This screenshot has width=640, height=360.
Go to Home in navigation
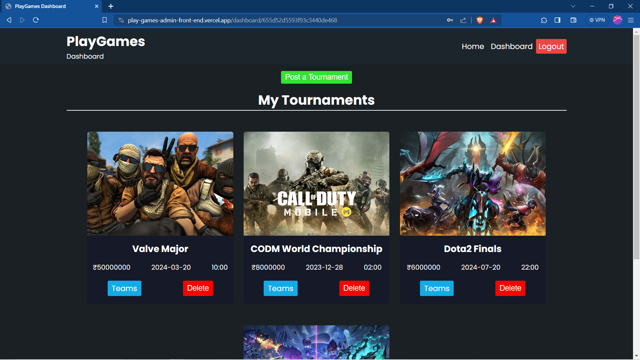click(x=473, y=46)
